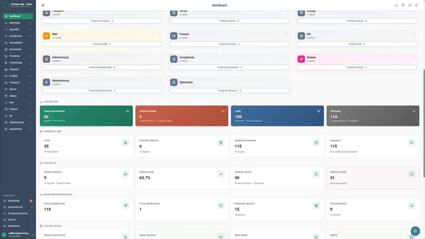The height and width of the screenshot is (239, 425).
Task: Click the "SPRZEDAŻ & CRM" section heading
Action: pos(52,131)
